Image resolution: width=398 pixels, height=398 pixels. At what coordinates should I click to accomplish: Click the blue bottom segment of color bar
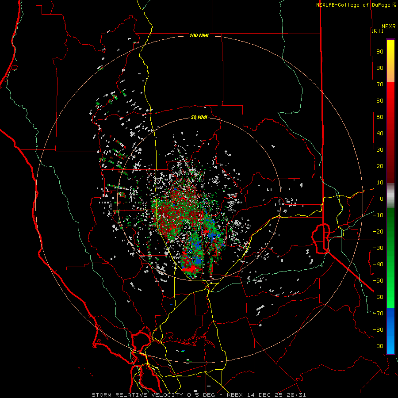coord(390,331)
